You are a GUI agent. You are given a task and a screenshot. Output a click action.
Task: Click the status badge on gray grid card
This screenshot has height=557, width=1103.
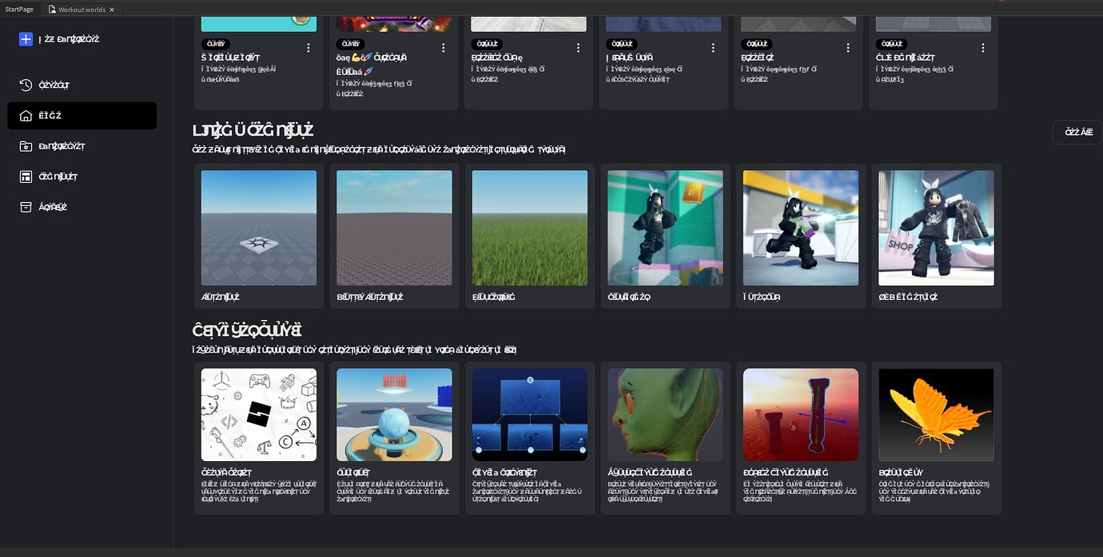click(892, 44)
